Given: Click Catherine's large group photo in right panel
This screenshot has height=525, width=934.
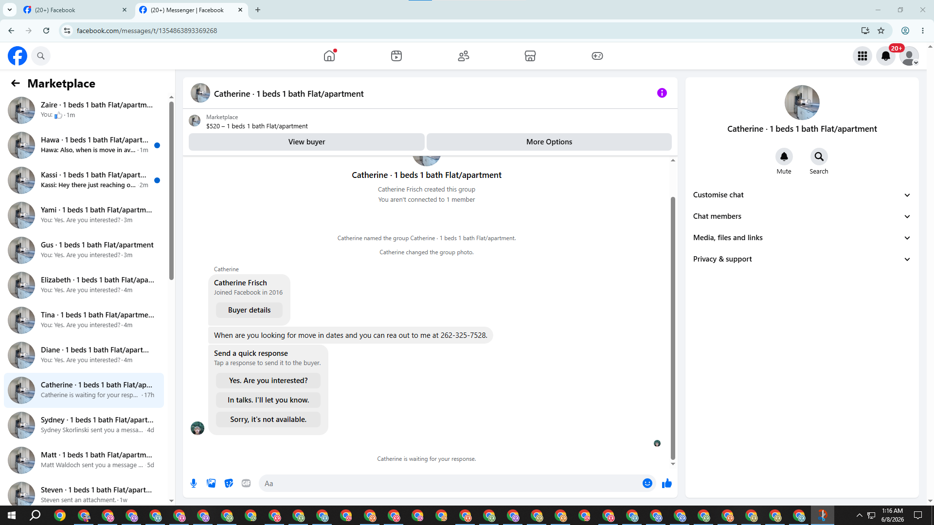Looking at the screenshot, I should [x=802, y=103].
